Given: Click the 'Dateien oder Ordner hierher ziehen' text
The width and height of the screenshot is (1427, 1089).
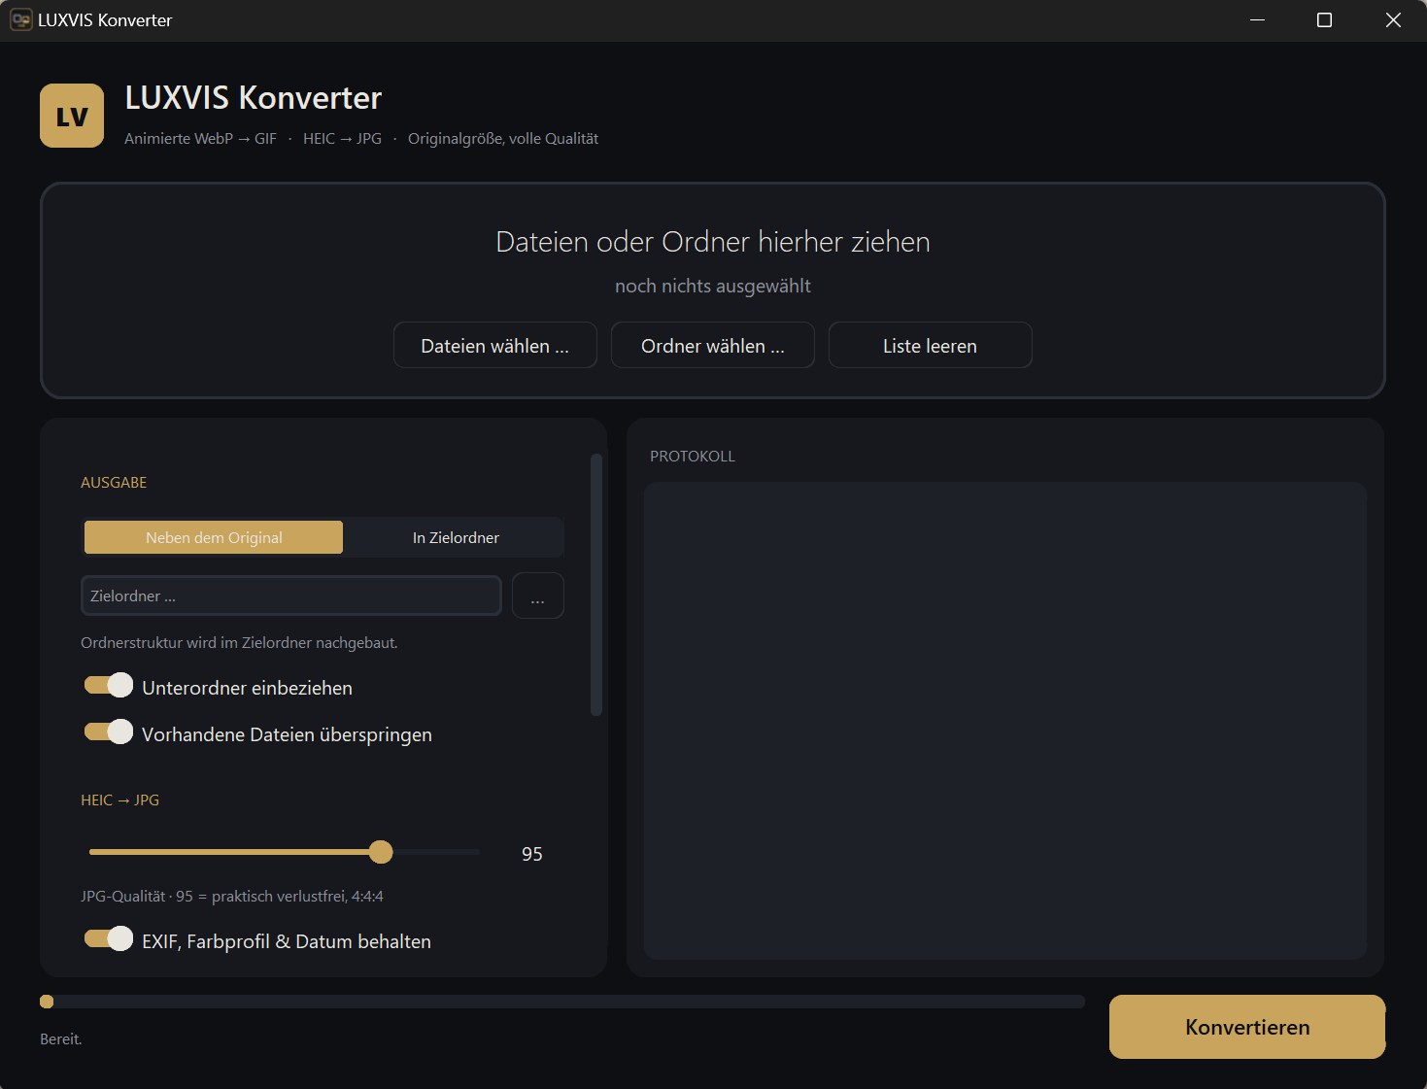Looking at the screenshot, I should (x=713, y=242).
